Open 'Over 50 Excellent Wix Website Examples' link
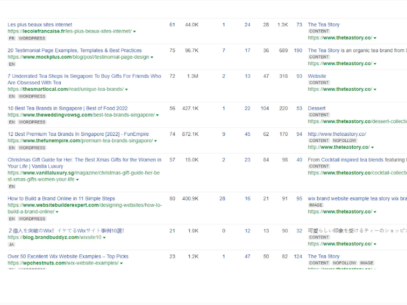Viewport: 407px width, 305px height. (x=68, y=257)
